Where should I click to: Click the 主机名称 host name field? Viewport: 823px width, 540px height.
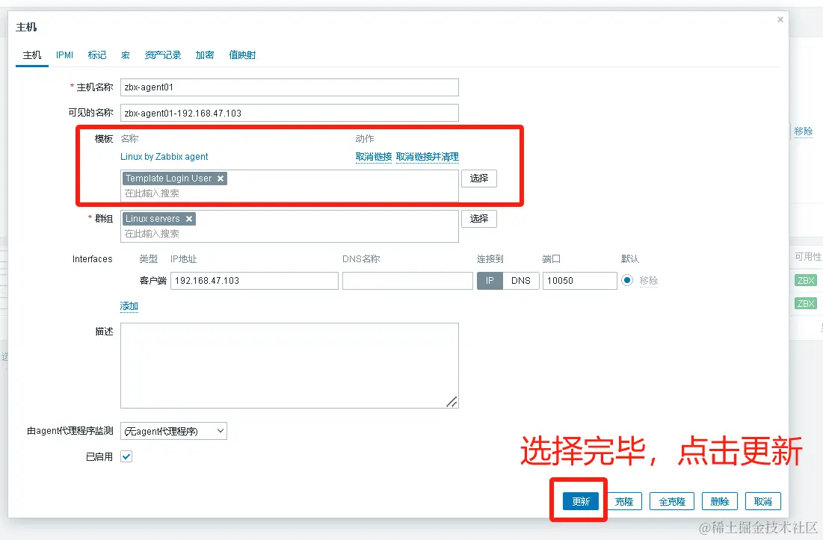(289, 87)
